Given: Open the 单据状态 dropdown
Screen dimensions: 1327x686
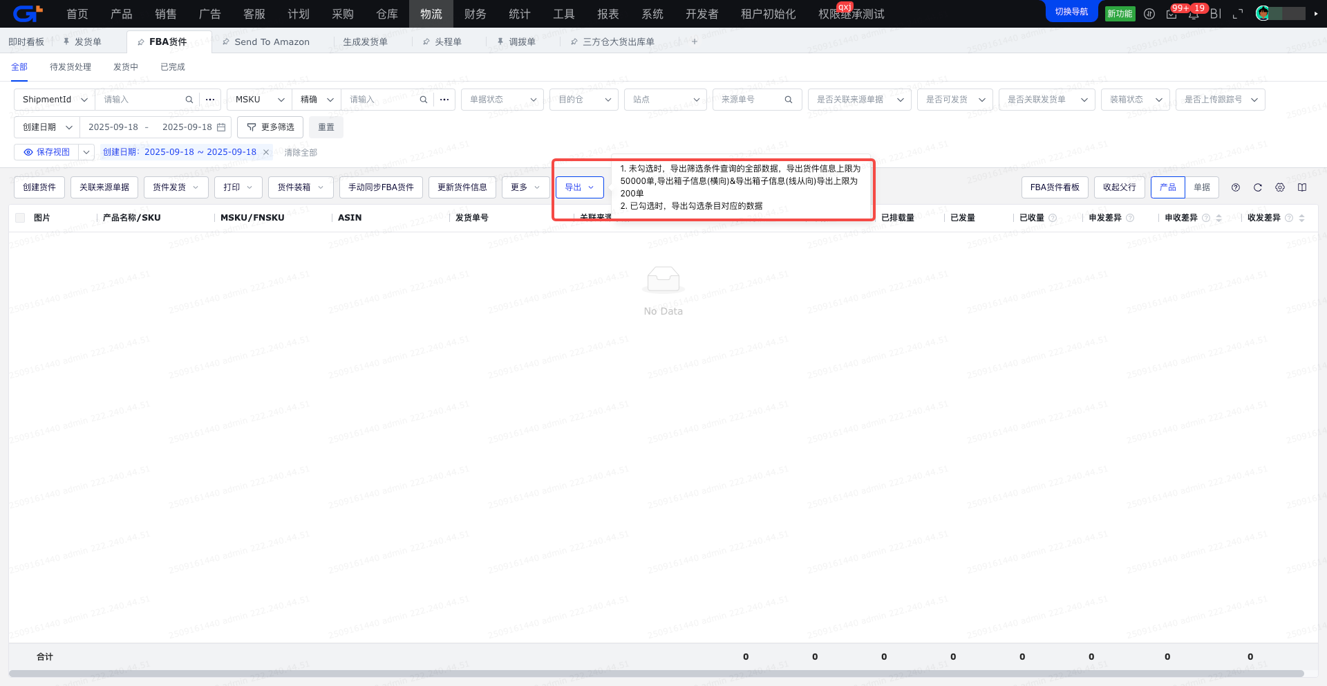Looking at the screenshot, I should pyautogui.click(x=502, y=100).
